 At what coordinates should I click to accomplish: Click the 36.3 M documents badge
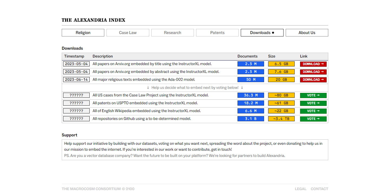[x=251, y=95]
